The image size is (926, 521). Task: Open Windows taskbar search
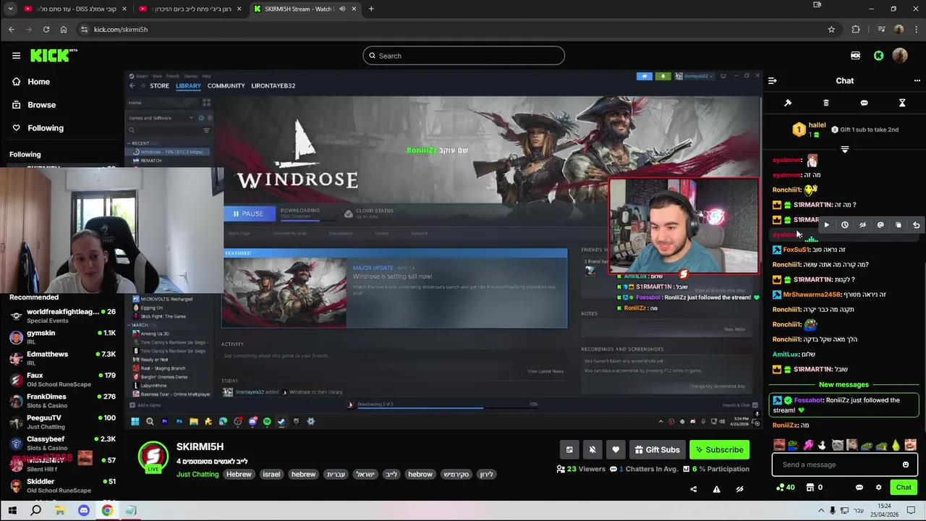click(x=35, y=511)
